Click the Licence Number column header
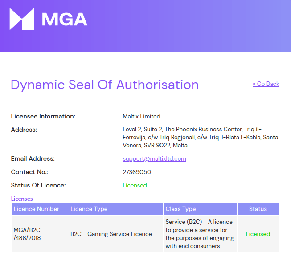291x256 pixels. 40,209
